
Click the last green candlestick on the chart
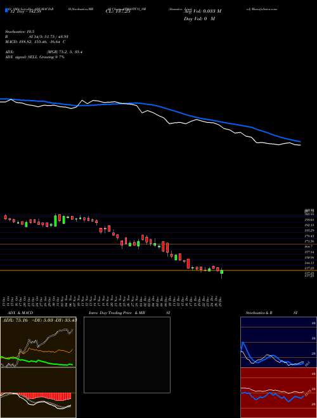pyautogui.click(x=221, y=272)
